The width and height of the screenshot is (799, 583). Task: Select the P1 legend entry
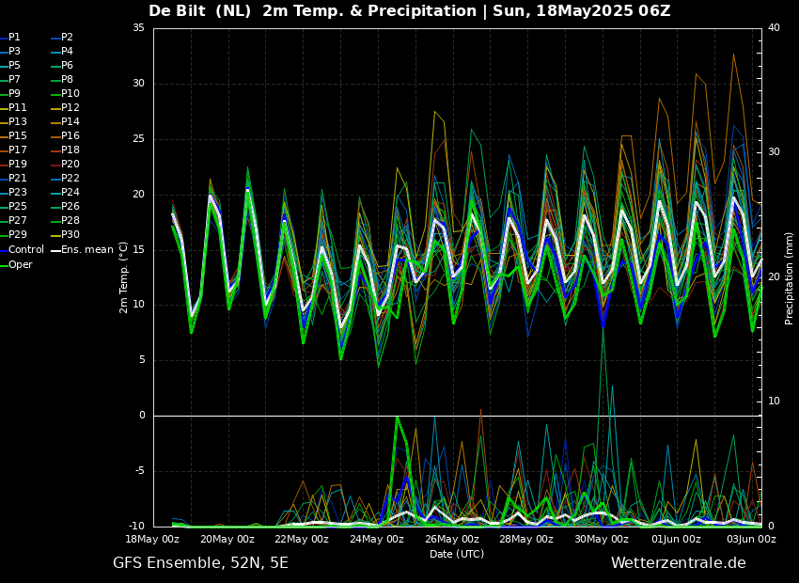click(10, 38)
